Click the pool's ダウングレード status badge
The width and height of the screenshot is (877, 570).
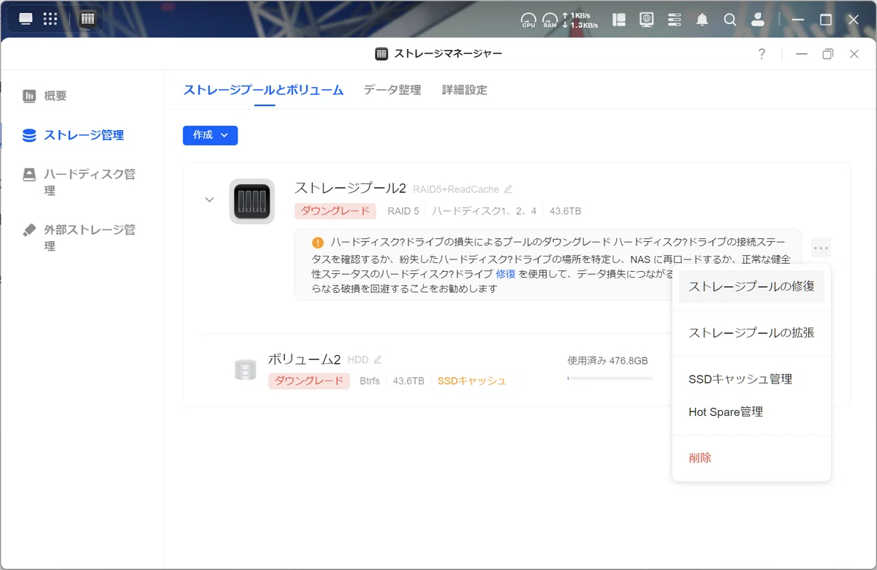(335, 211)
